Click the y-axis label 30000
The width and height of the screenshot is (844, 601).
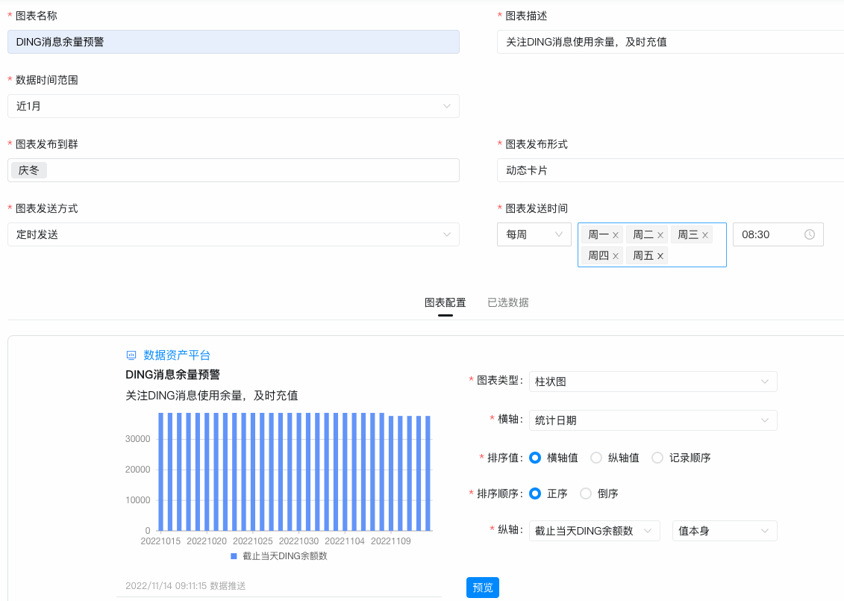tap(138, 439)
